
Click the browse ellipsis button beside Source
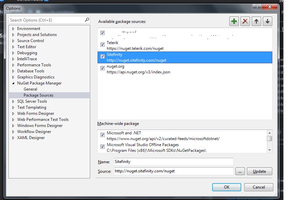coord(240,171)
